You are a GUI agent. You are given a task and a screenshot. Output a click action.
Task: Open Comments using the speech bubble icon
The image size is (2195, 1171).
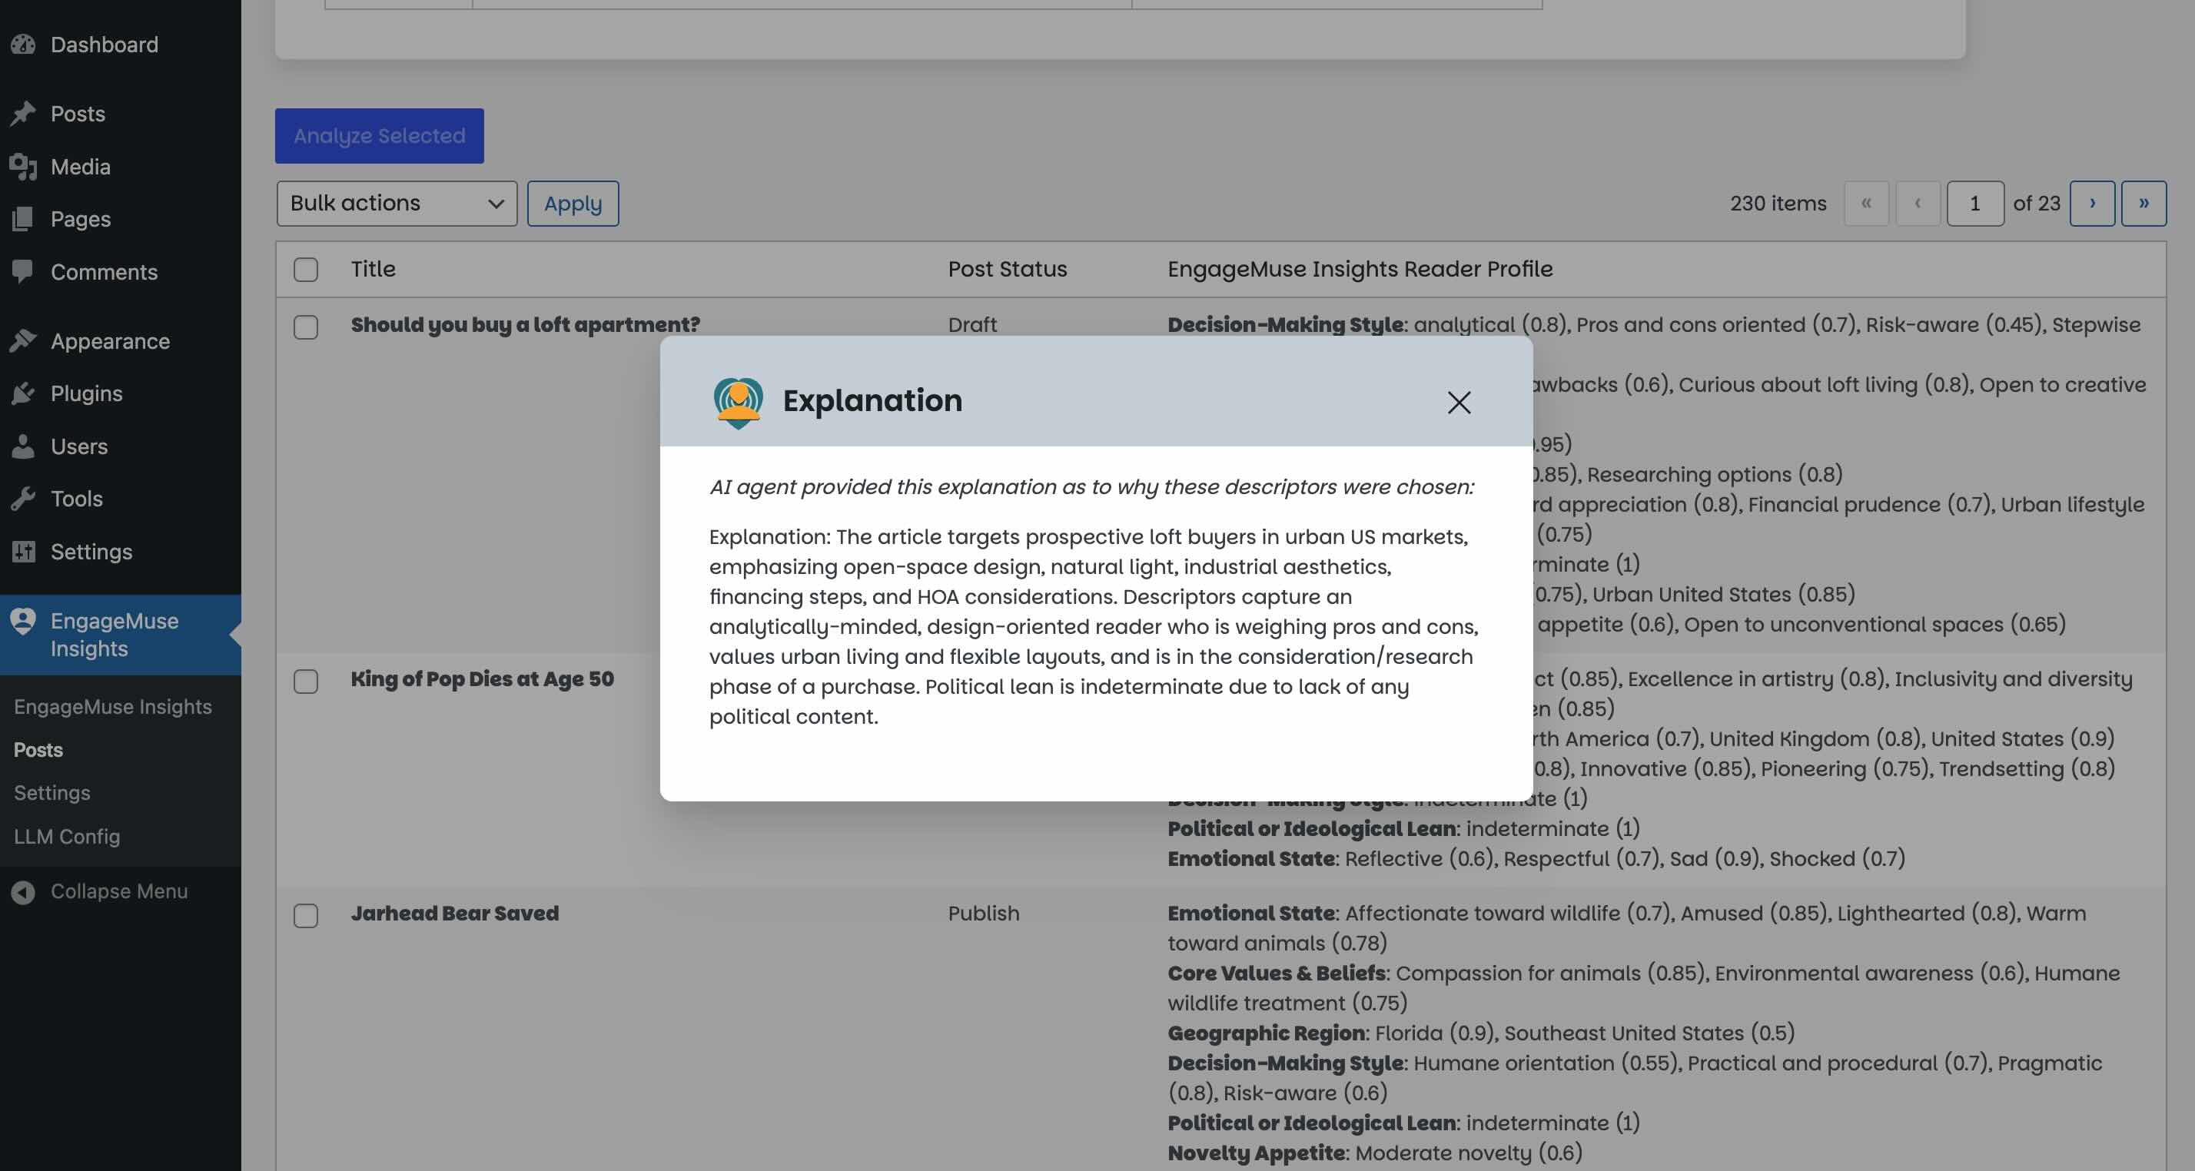click(24, 272)
